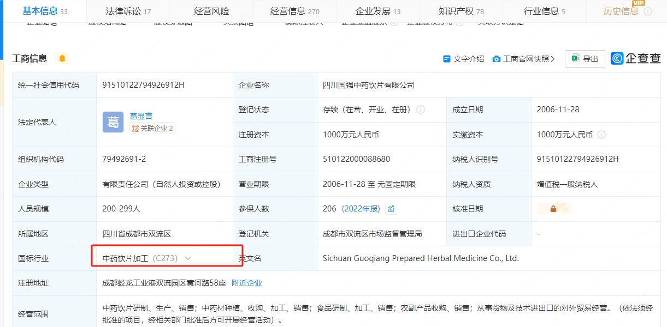Switch to 经营信息 tab
The height and width of the screenshot is (327, 667).
click(295, 11)
